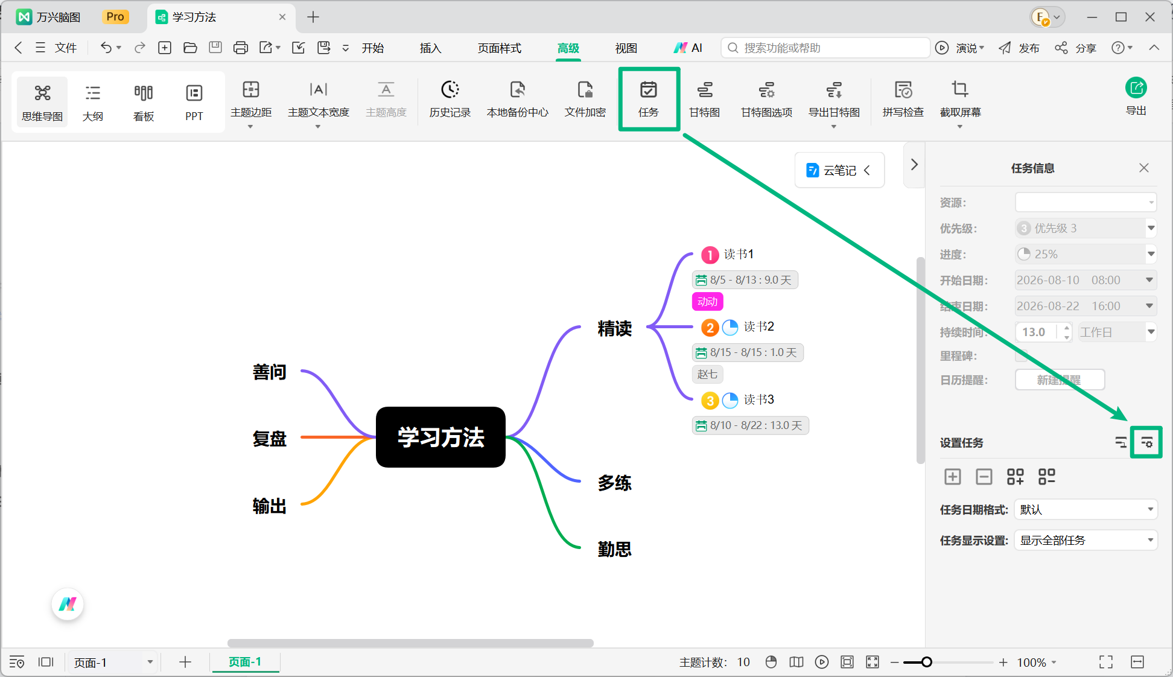The height and width of the screenshot is (677, 1173).
Task: Switch to PPT view mode
Action: tap(194, 102)
